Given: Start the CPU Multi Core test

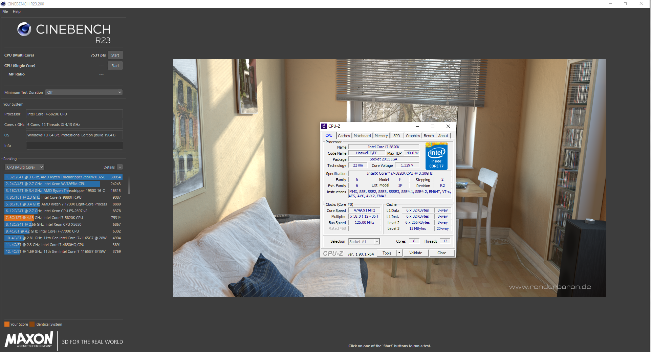Looking at the screenshot, I should point(115,55).
